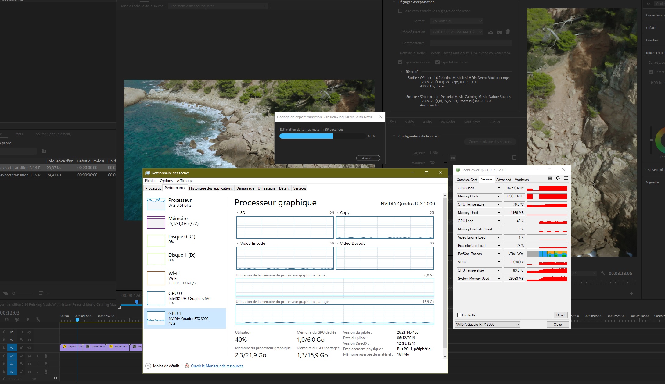Click the link aspect ratio icon beside Hauteur
665x384 pixels.
pyautogui.click(x=453, y=158)
